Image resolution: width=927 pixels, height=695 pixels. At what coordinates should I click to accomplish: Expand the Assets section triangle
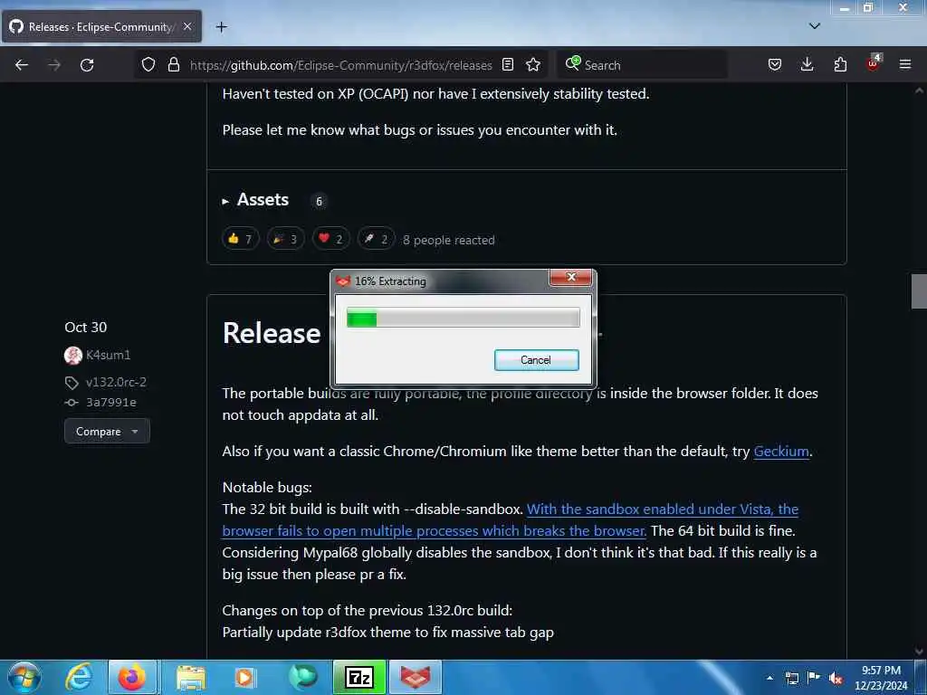(225, 202)
